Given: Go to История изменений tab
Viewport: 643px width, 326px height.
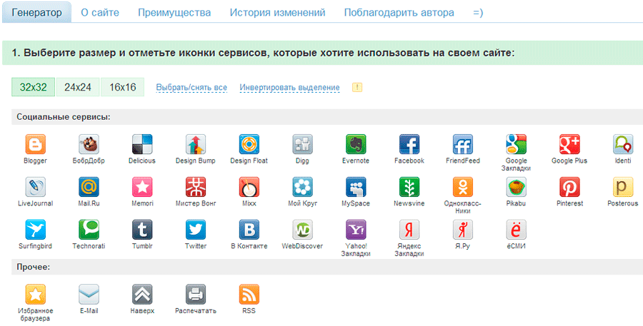Looking at the screenshot, I should pyautogui.click(x=278, y=13).
